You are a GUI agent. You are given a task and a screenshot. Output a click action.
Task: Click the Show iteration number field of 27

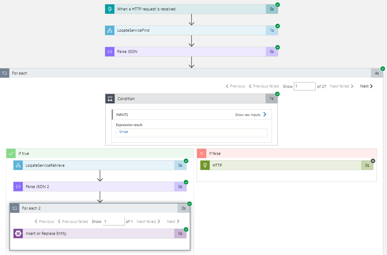(305, 86)
